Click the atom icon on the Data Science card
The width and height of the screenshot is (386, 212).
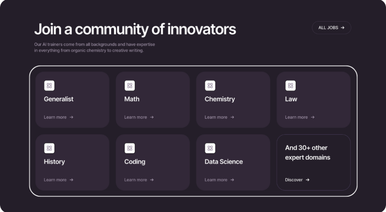coord(210,148)
